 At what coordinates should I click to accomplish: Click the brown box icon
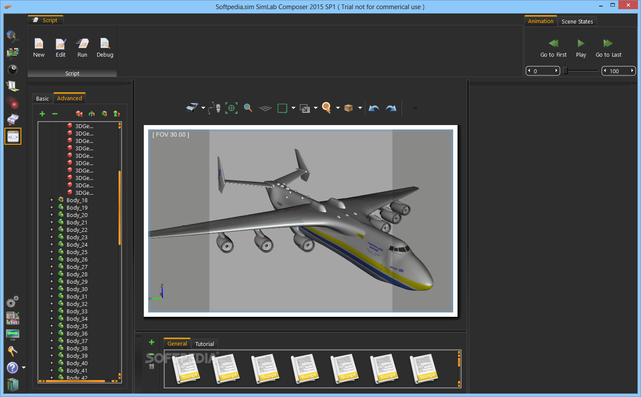point(348,108)
